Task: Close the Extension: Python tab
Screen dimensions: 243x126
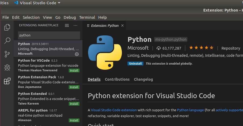Action: pos(122,25)
